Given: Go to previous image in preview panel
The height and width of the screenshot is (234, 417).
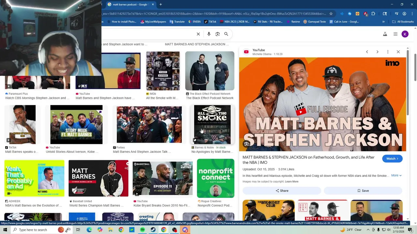Looking at the screenshot, I should pos(367,52).
